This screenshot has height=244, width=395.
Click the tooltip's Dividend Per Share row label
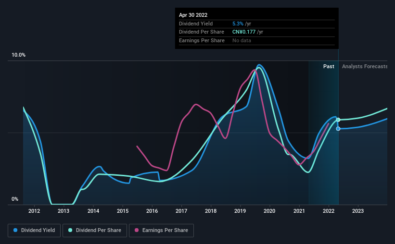202,32
